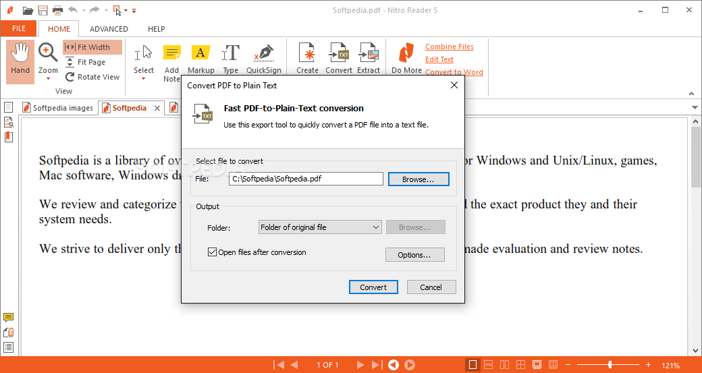Enable full screen view mode
The width and height of the screenshot is (702, 373).
[x=537, y=365]
